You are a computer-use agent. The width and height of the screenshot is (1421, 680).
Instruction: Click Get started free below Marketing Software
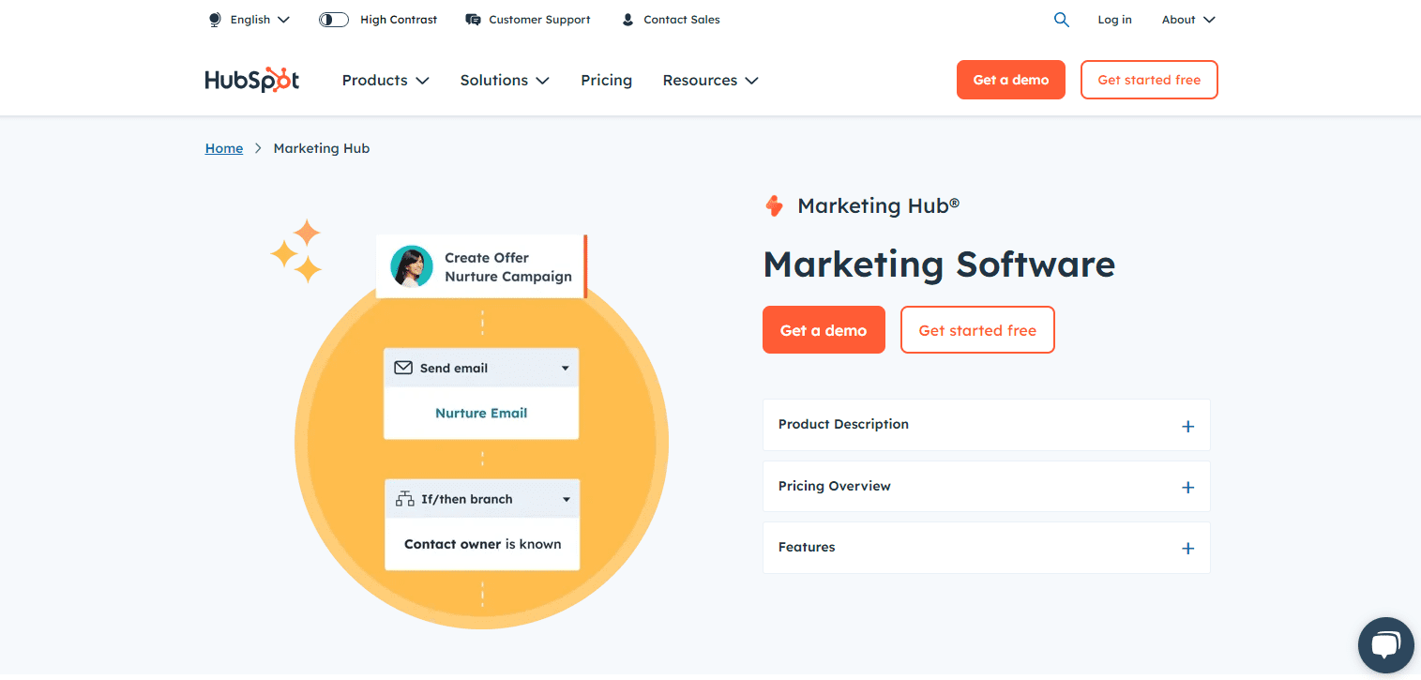(977, 330)
